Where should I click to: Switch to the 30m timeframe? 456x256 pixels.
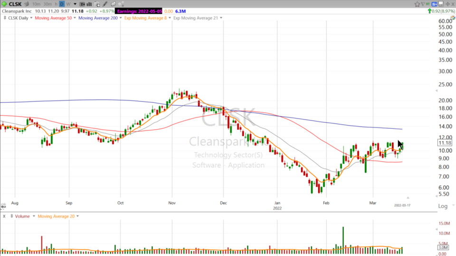48,4
